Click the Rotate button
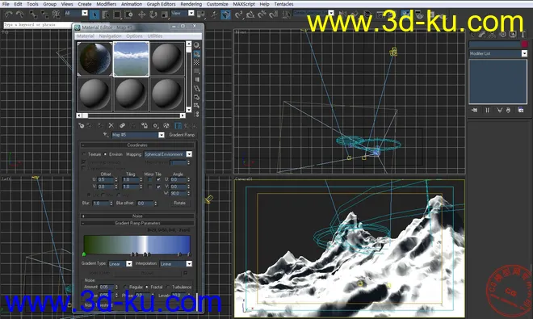This screenshot has height=319, width=533. (179, 203)
